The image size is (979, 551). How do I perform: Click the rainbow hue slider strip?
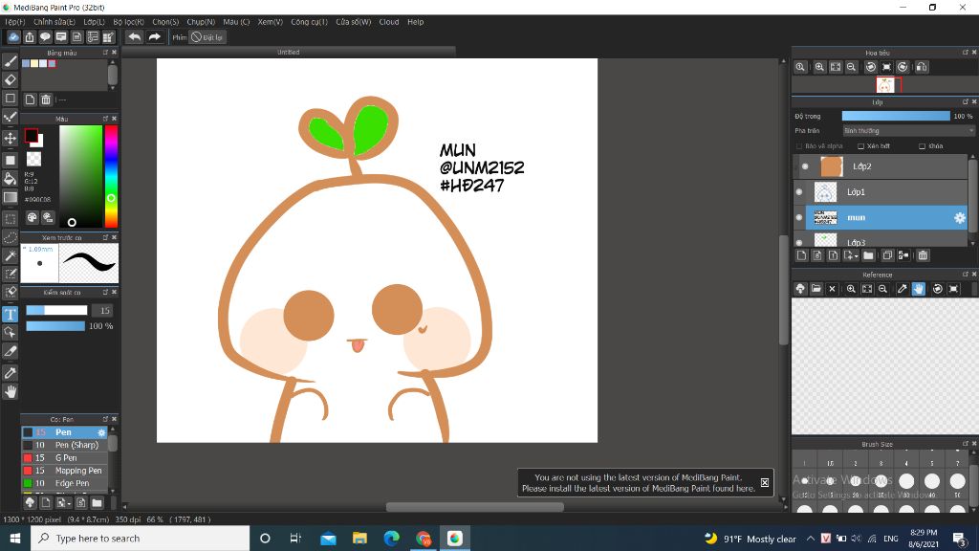pyautogui.click(x=111, y=176)
